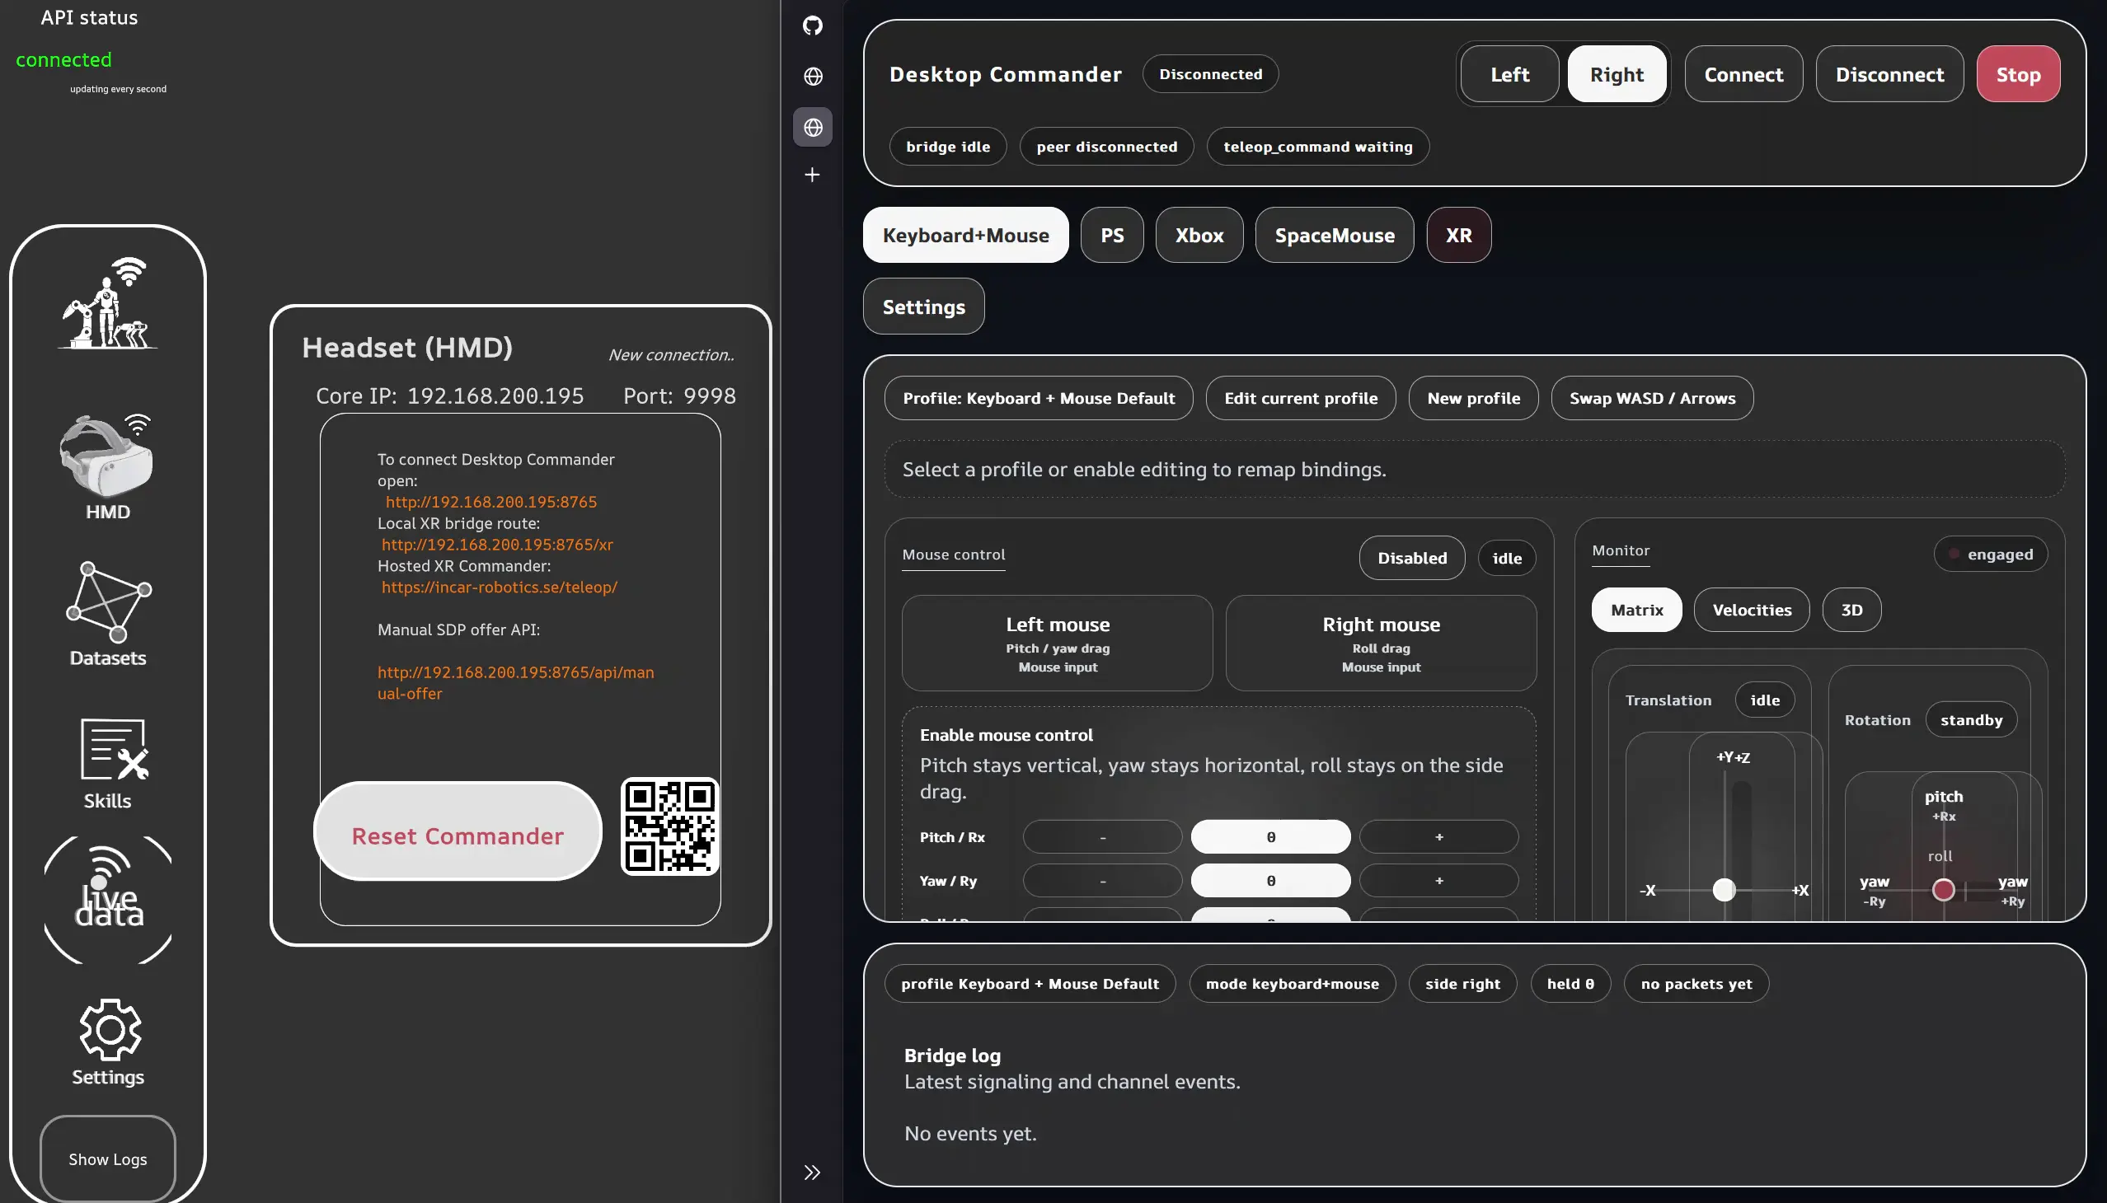Viewport: 2107px width, 1203px height.
Task: Open the manual SDP offer API link
Action: coord(516,682)
